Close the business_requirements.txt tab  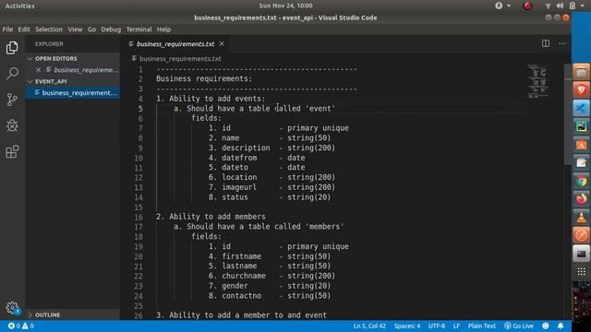pos(222,44)
